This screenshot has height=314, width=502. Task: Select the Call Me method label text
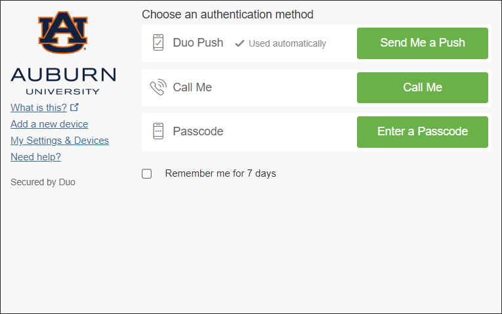pos(192,87)
